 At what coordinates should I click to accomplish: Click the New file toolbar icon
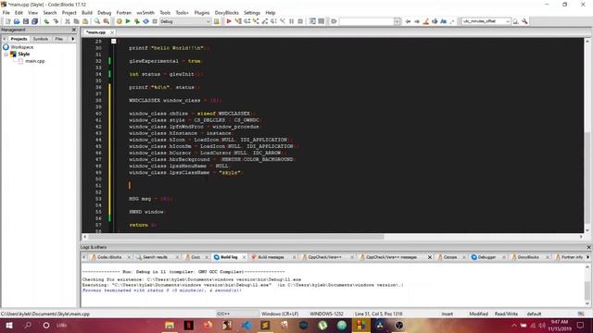coord(7,21)
